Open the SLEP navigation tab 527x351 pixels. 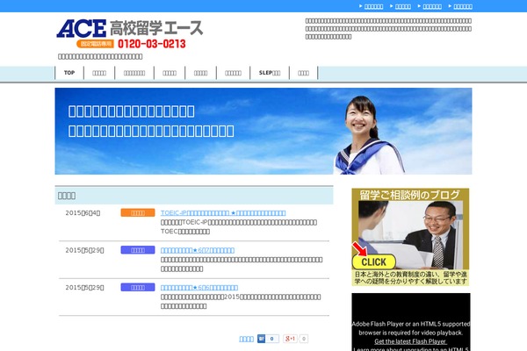pyautogui.click(x=270, y=73)
